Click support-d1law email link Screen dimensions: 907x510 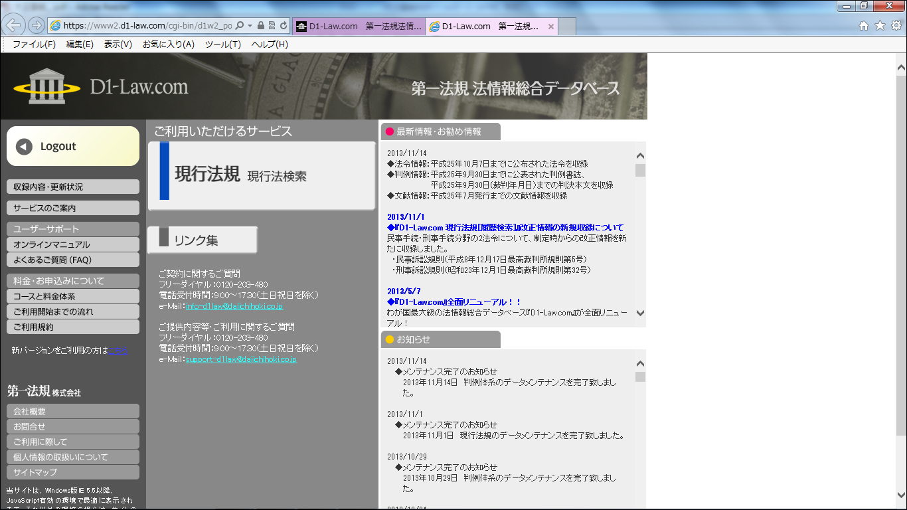(x=242, y=359)
